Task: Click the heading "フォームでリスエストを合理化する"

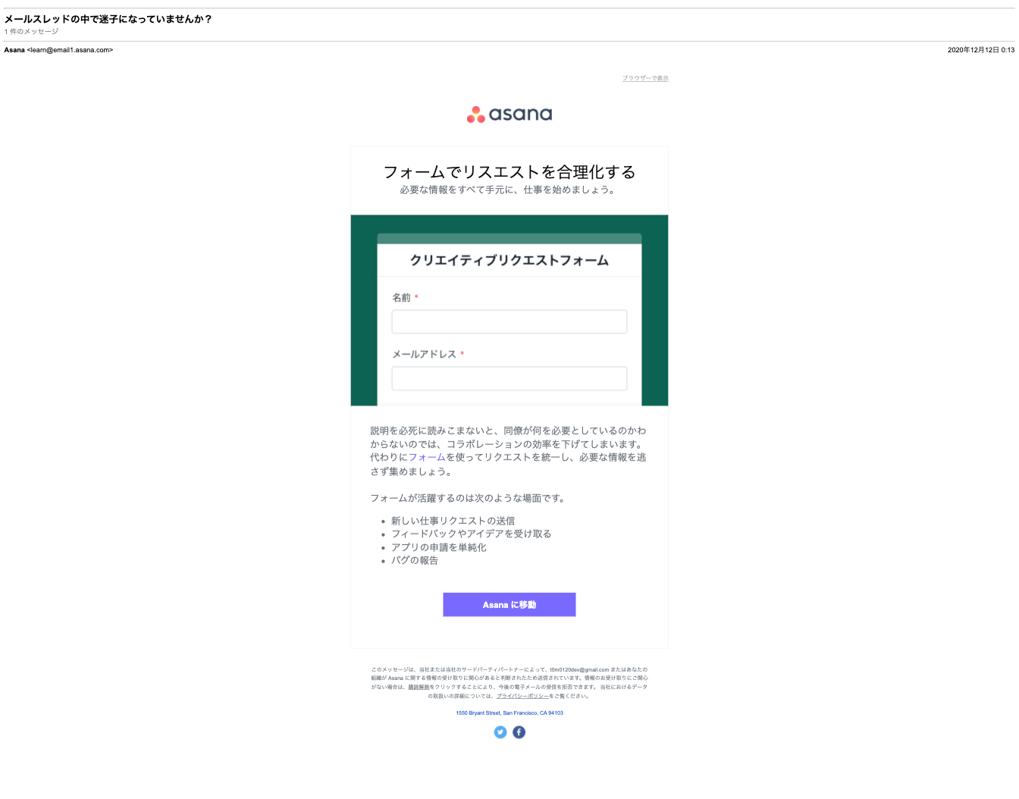Action: tap(509, 172)
